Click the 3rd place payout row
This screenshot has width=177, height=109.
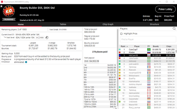pos(100,70)
